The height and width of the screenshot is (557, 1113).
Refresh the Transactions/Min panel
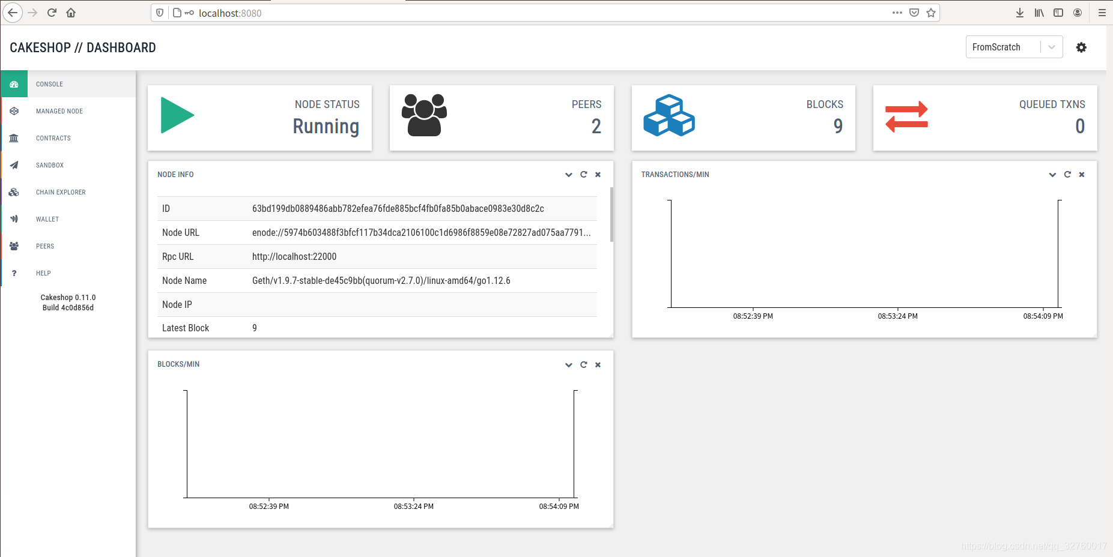[x=1067, y=175]
